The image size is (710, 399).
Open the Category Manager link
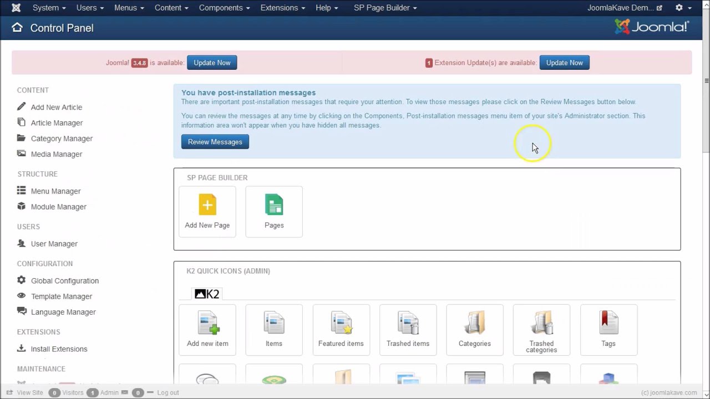click(62, 139)
